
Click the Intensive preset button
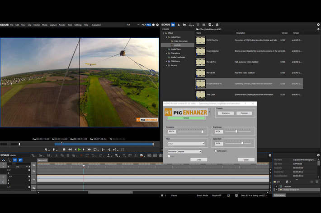(226, 113)
